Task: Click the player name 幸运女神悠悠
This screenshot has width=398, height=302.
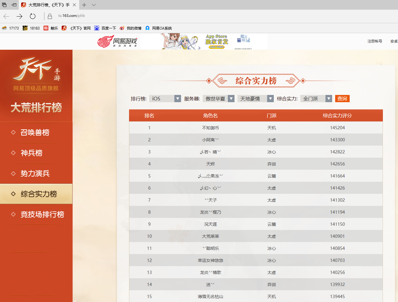Action: 211,260
